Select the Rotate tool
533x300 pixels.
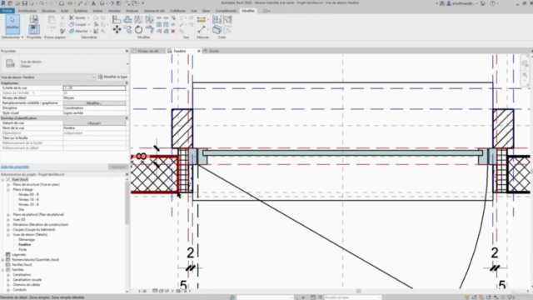139,30
